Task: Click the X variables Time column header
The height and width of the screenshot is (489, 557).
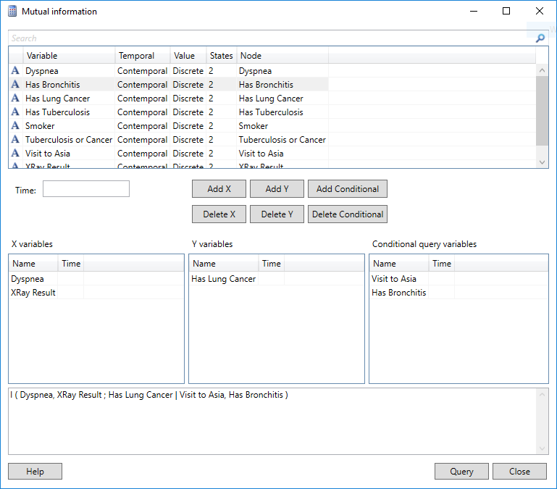Action: pyautogui.click(x=71, y=263)
